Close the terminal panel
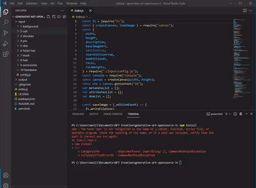This screenshot has width=256, height=188. 251,114
